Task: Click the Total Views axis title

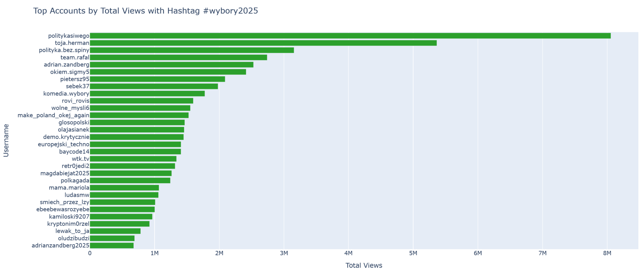Action: click(x=364, y=265)
